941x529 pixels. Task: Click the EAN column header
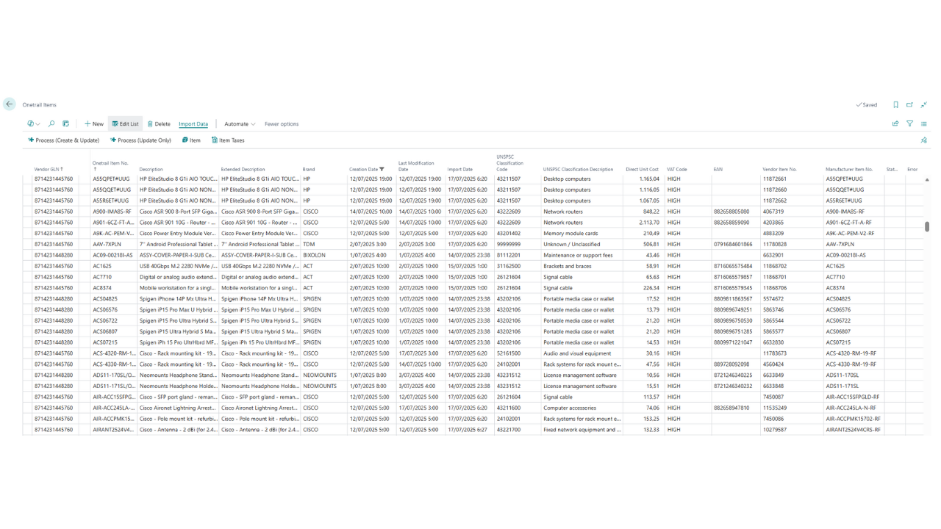pos(718,170)
